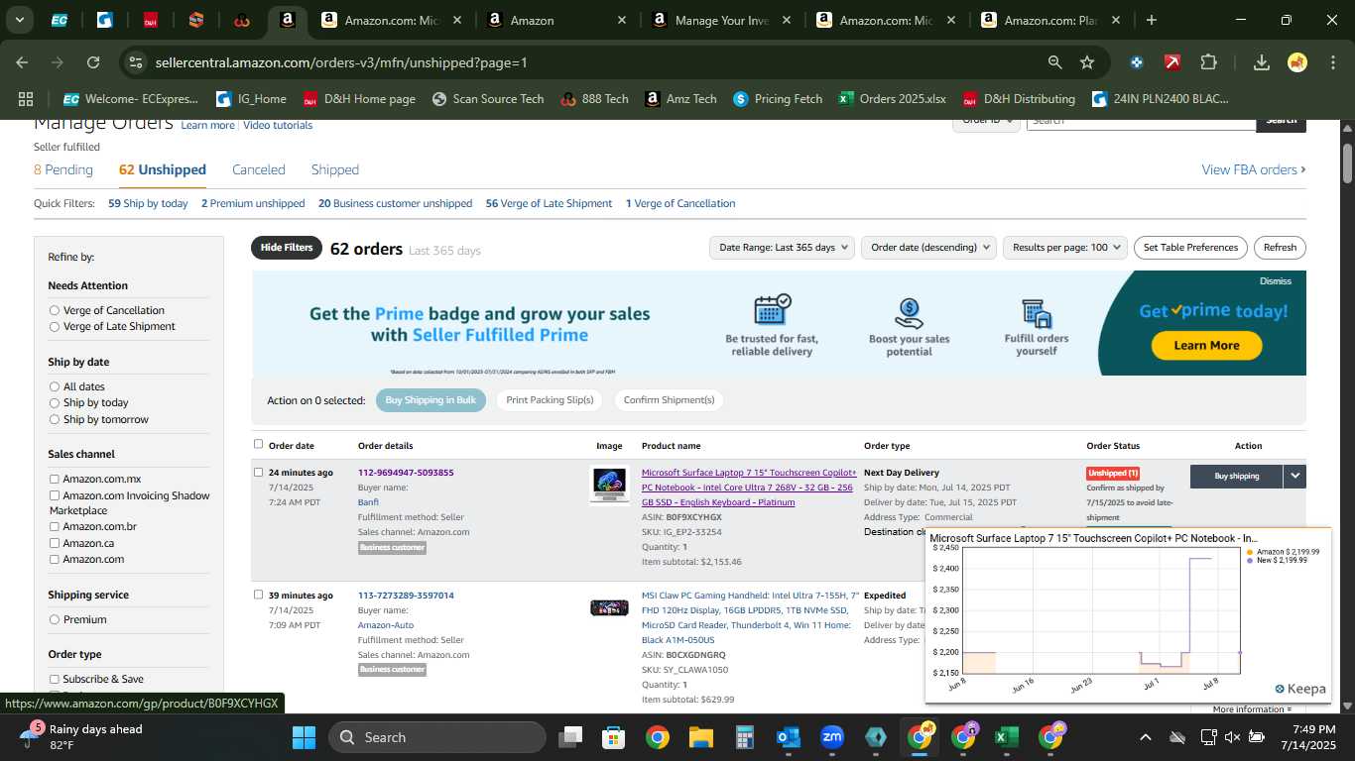Open Pricing Fetch bookmark

pyautogui.click(x=778, y=99)
